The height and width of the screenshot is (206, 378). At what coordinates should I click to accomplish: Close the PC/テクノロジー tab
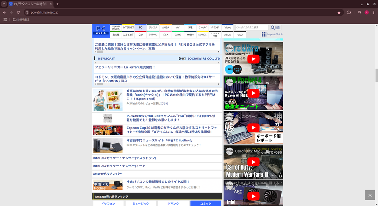tap(51, 4)
